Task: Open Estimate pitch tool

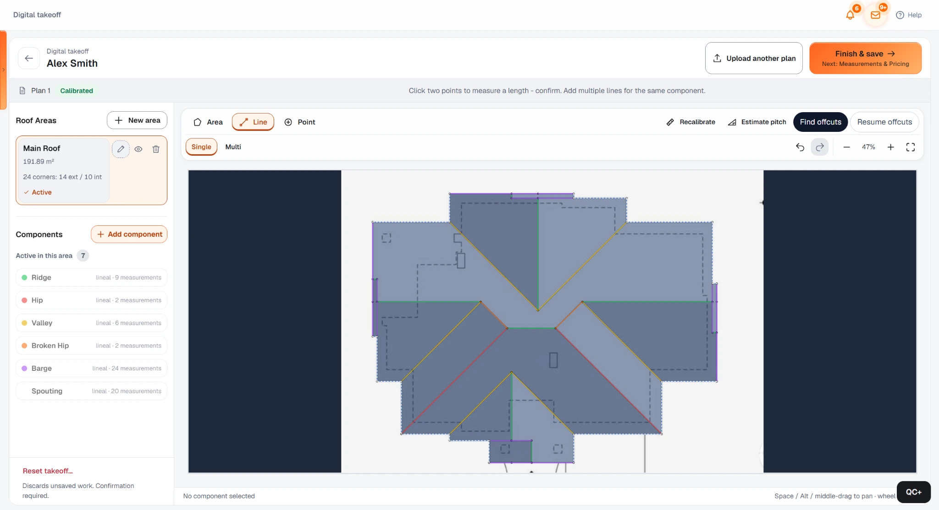Action: pos(757,122)
